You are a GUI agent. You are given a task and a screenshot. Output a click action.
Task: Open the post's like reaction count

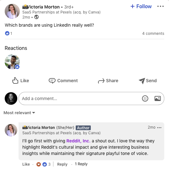(8, 33)
